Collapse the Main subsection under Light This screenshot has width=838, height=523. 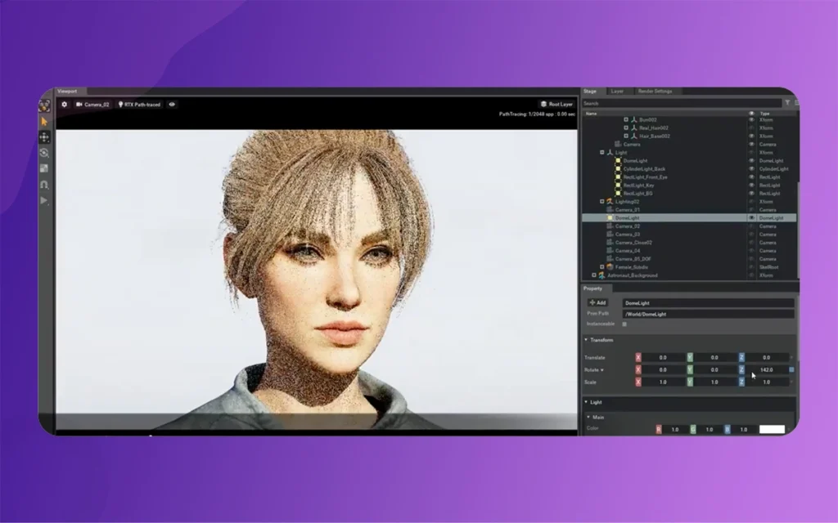tap(589, 418)
